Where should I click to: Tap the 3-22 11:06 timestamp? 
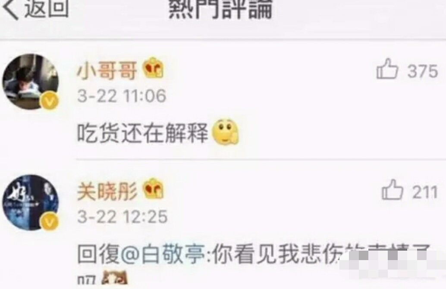pos(122,96)
